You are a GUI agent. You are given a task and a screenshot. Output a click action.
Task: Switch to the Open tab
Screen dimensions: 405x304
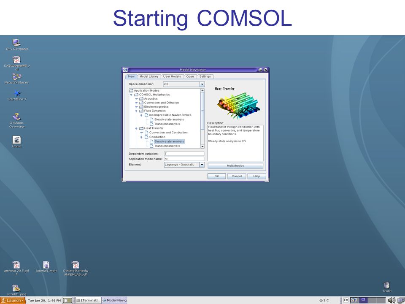190,76
